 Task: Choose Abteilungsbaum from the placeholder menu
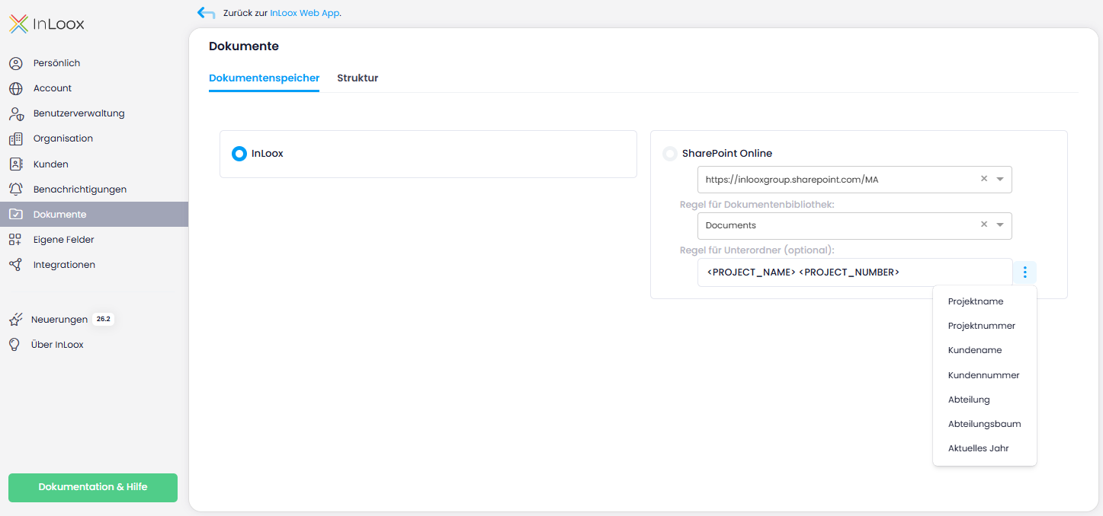[x=984, y=424]
